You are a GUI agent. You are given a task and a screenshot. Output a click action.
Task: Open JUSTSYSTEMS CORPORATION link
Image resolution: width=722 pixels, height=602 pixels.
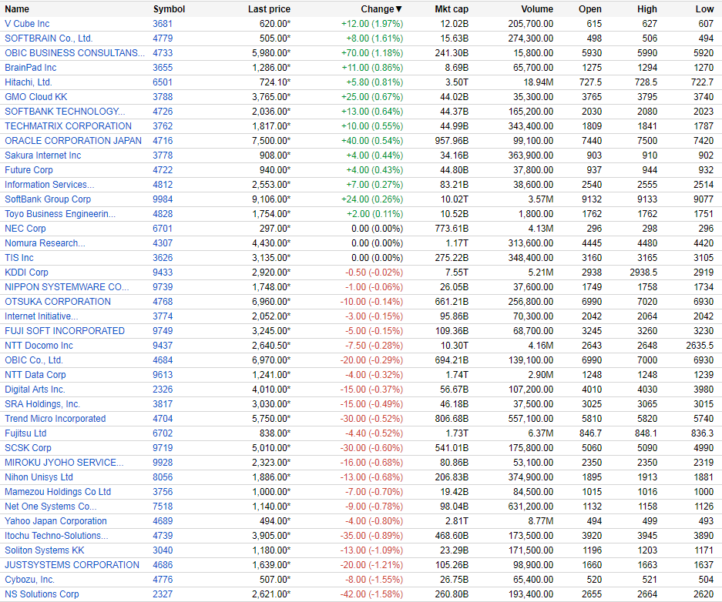coord(72,565)
